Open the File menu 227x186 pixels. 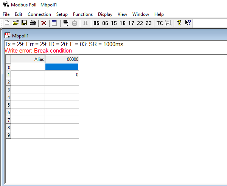pyautogui.click(x=6, y=14)
